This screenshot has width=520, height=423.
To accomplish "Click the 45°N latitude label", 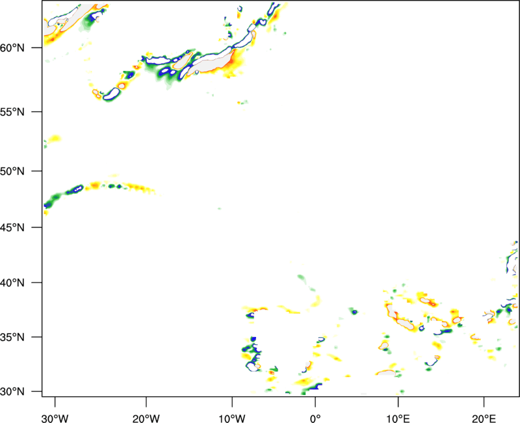I will coord(12,227).
